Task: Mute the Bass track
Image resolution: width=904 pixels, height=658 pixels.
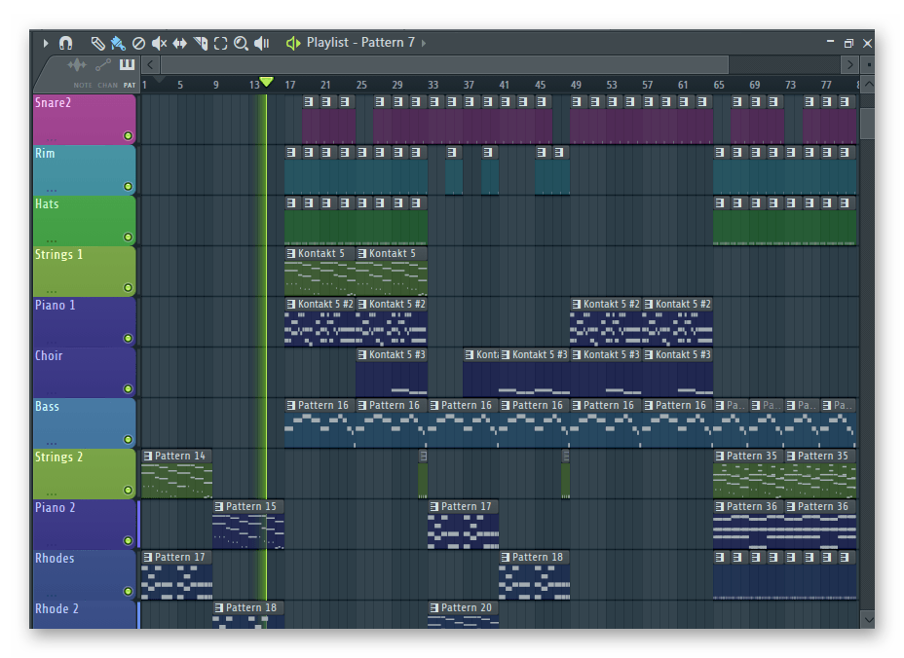Action: (128, 439)
